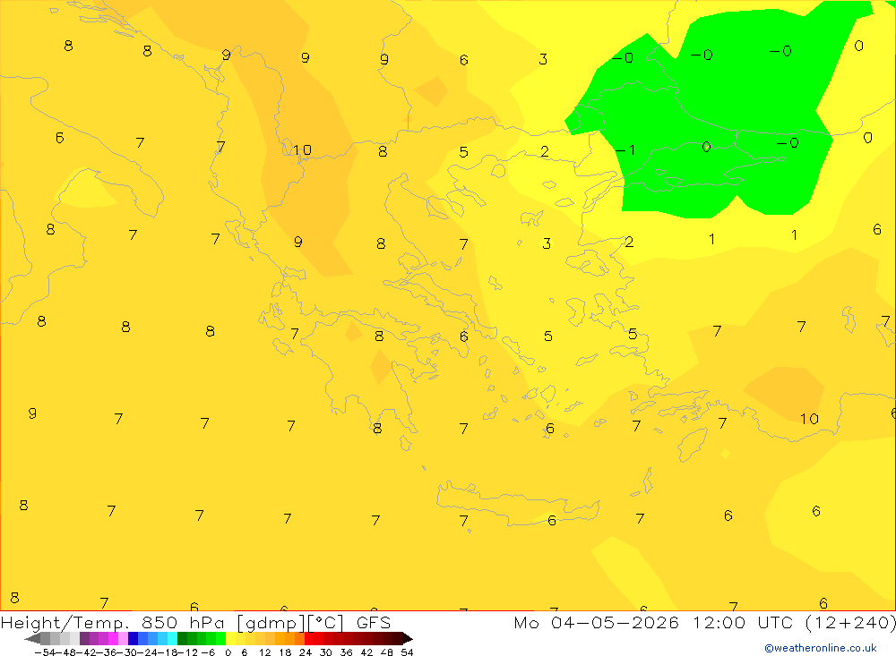Select the 'GFS' model label in title
Viewport: 896px width, 656px height.
coord(373,622)
